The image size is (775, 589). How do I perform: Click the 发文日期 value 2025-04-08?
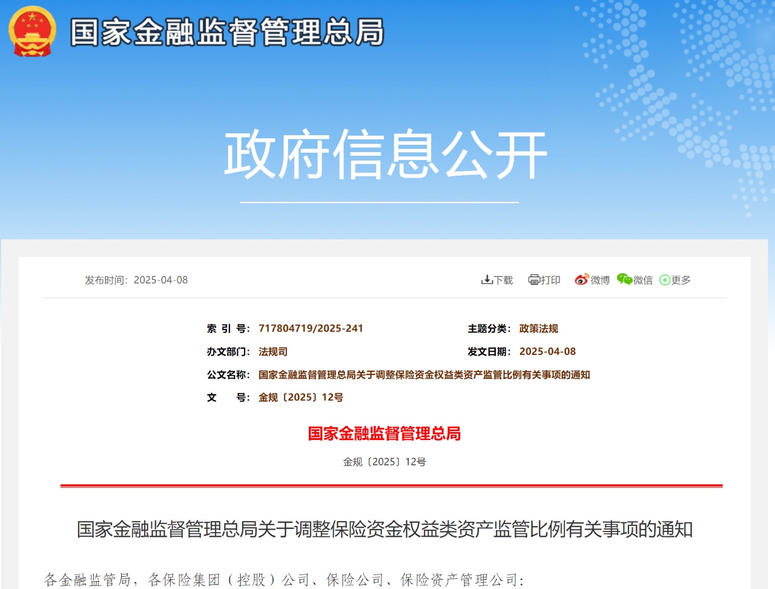coord(547,351)
